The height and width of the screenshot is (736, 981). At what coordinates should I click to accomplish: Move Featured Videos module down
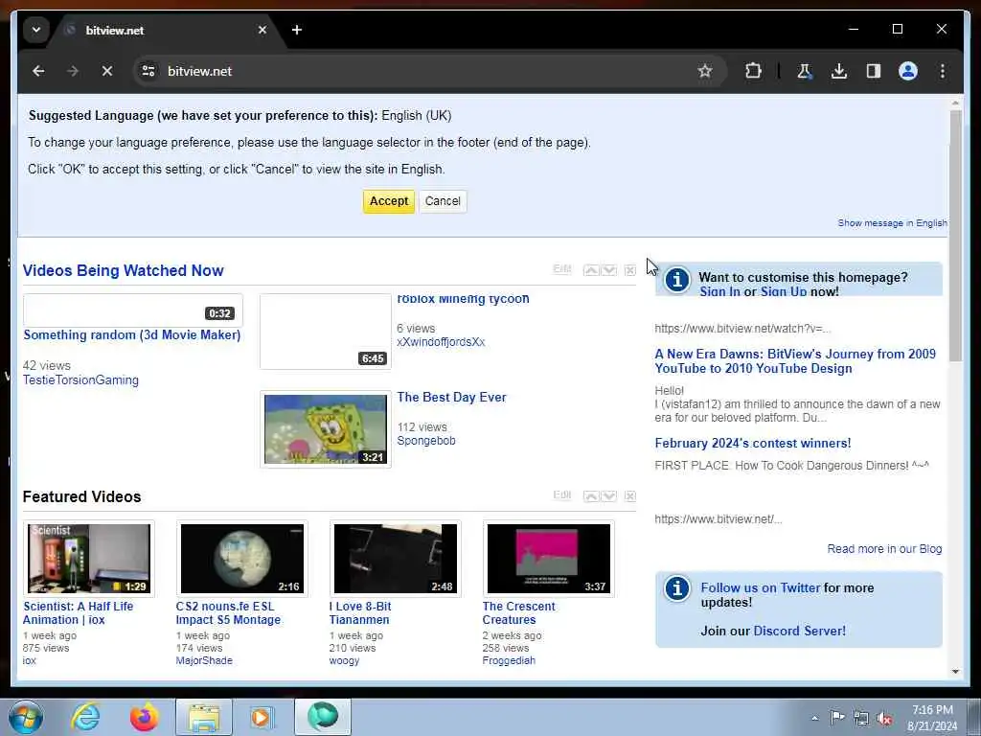coord(608,496)
